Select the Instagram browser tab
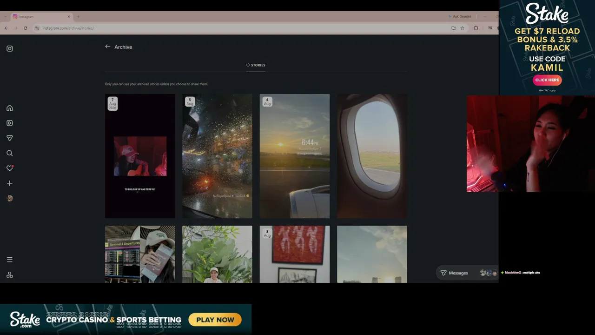Viewport: 595px width, 335px height. point(41,16)
